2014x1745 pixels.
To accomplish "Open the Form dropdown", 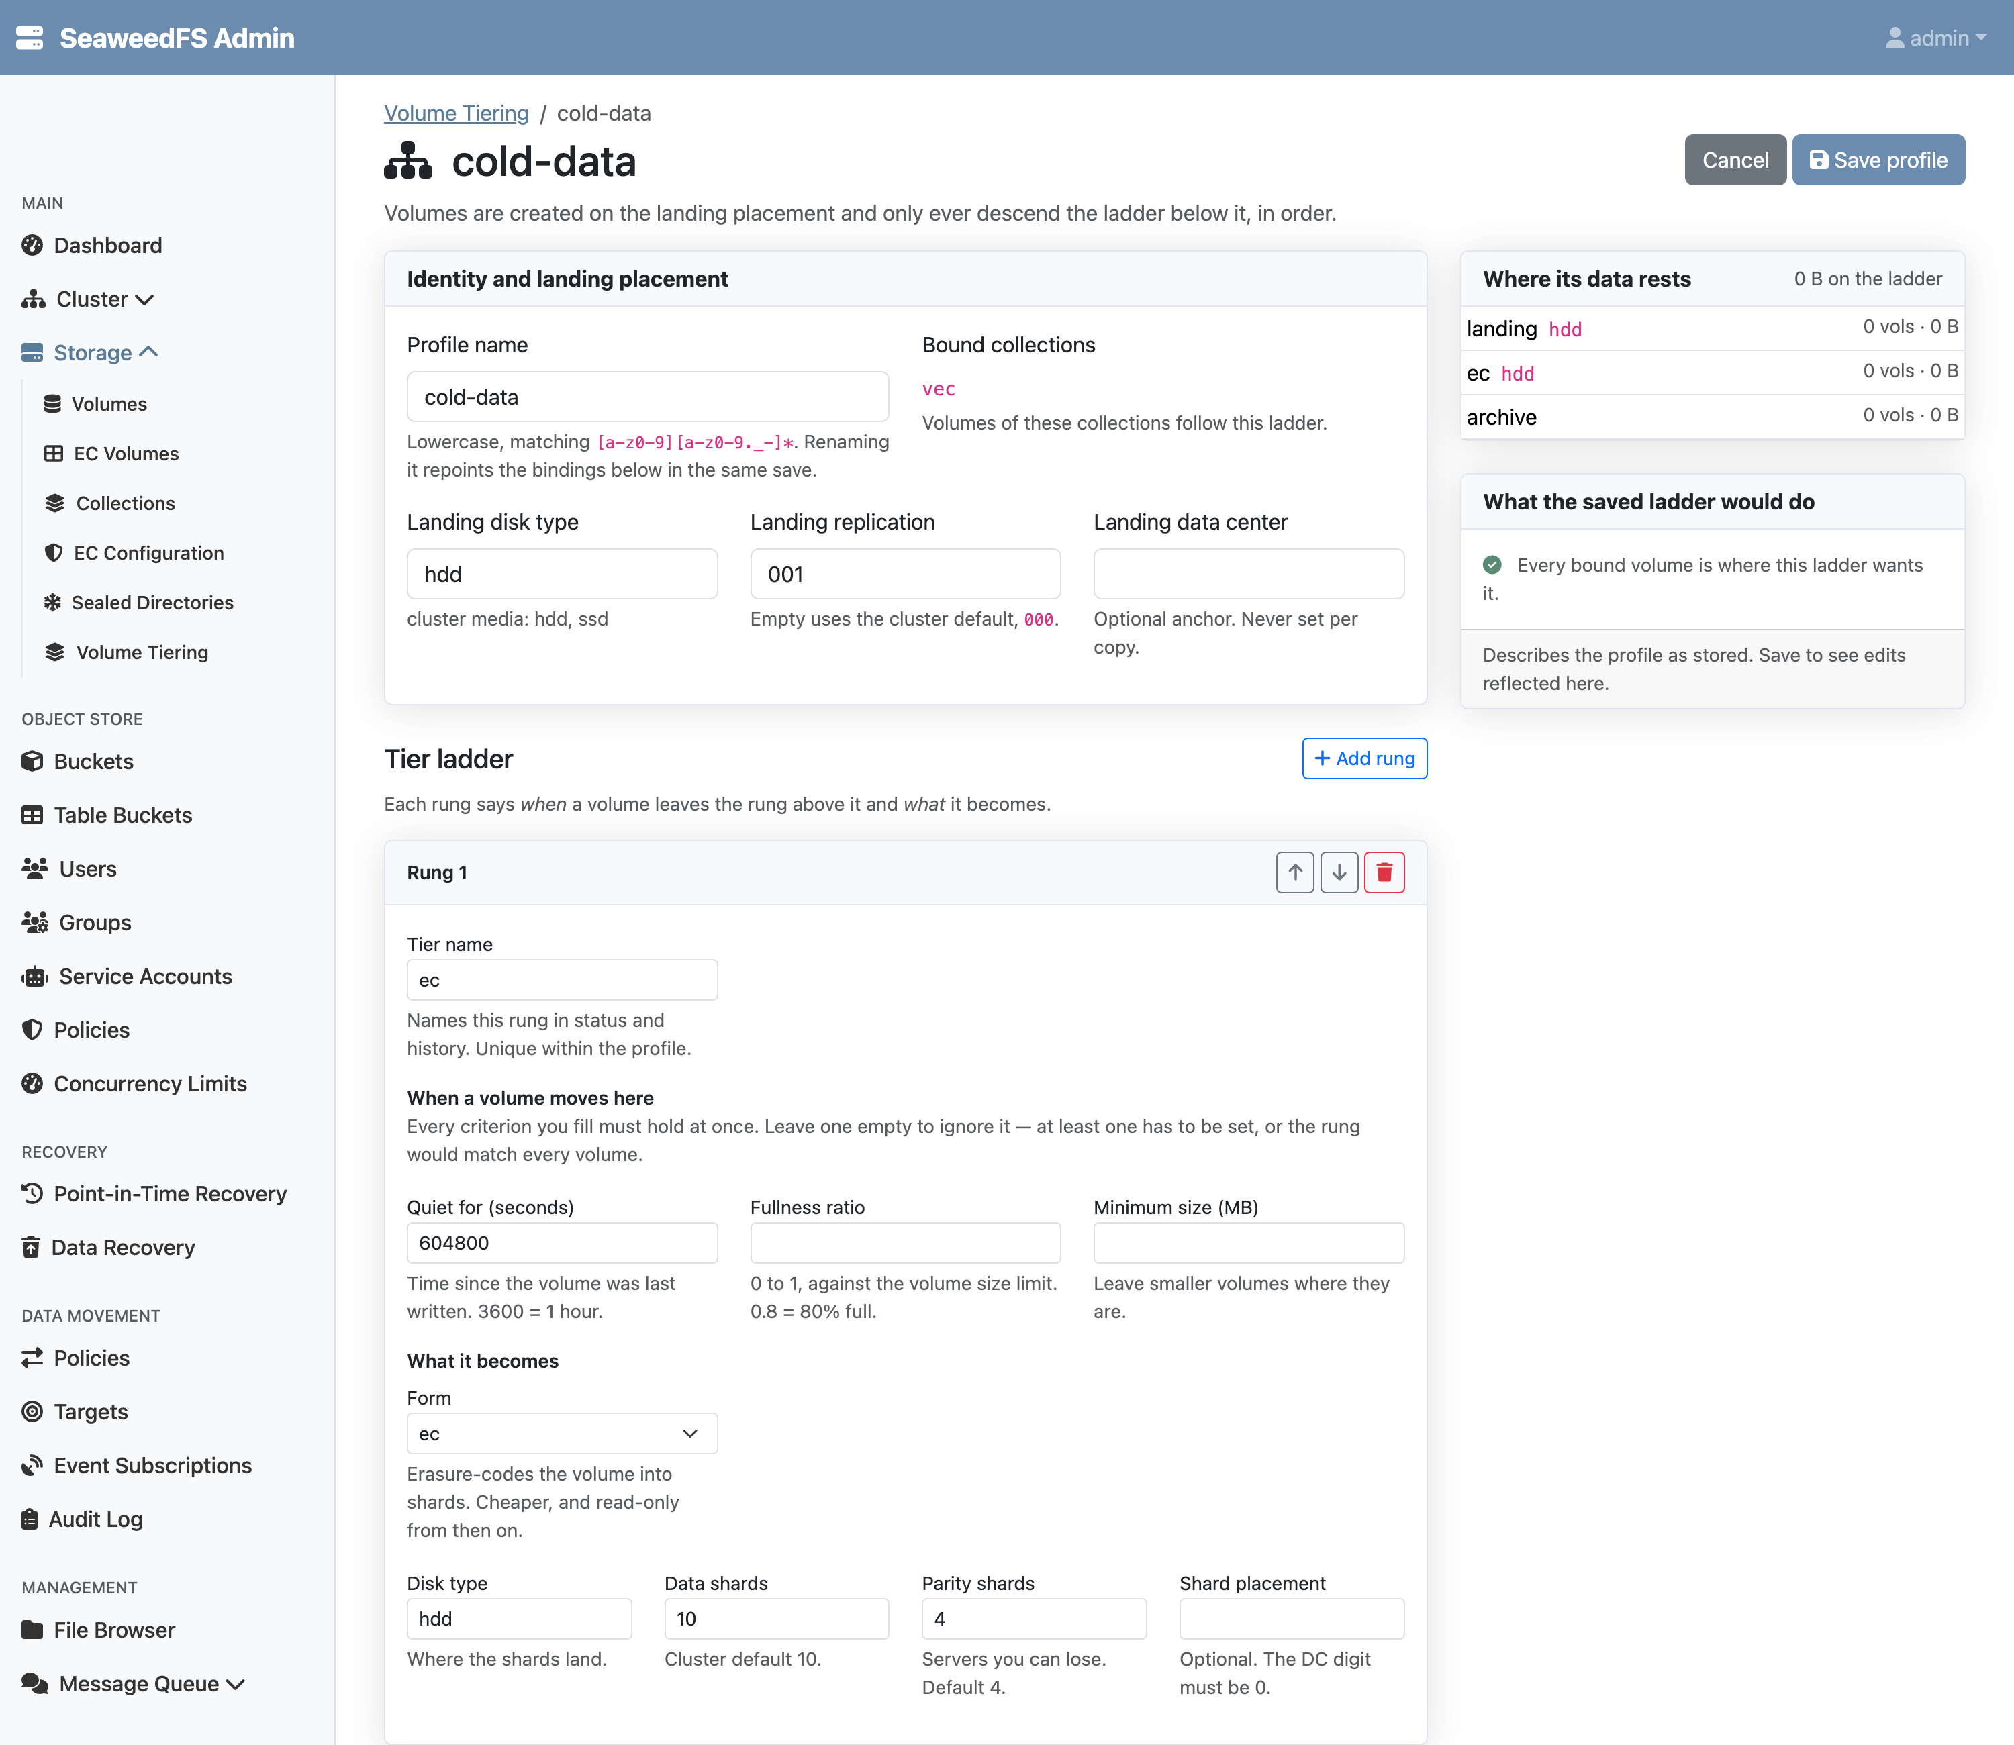I will tap(562, 1434).
